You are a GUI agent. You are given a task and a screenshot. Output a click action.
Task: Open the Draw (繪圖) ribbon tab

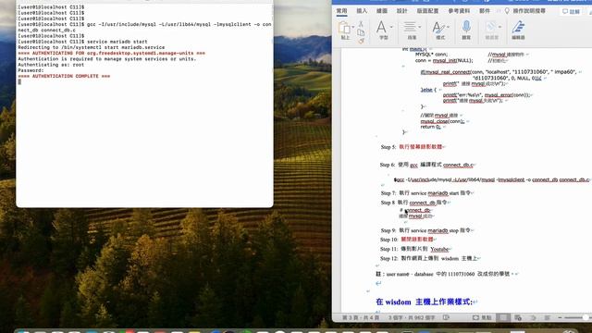[x=382, y=11]
